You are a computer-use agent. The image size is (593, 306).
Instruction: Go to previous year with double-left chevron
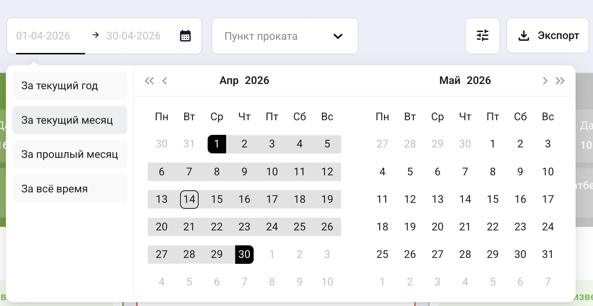click(149, 81)
